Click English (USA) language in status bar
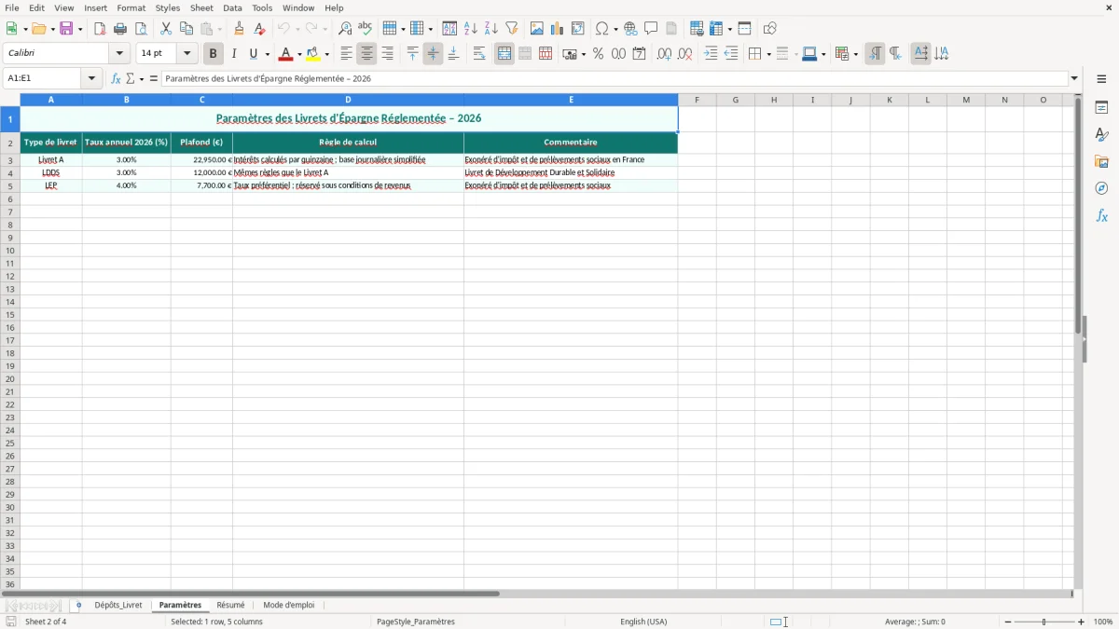Viewport: 1119px width, 629px height. coord(643,622)
